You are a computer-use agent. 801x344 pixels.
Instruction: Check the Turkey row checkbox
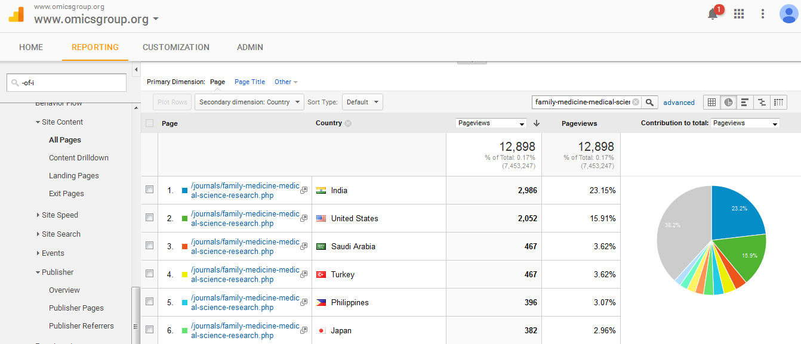click(149, 273)
